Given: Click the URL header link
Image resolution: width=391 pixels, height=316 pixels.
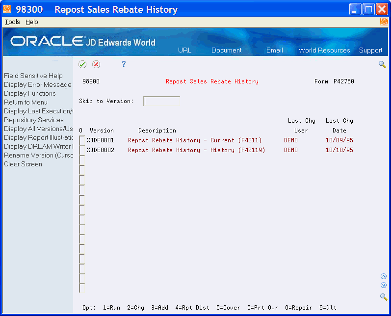Looking at the screenshot, I should (184, 50).
